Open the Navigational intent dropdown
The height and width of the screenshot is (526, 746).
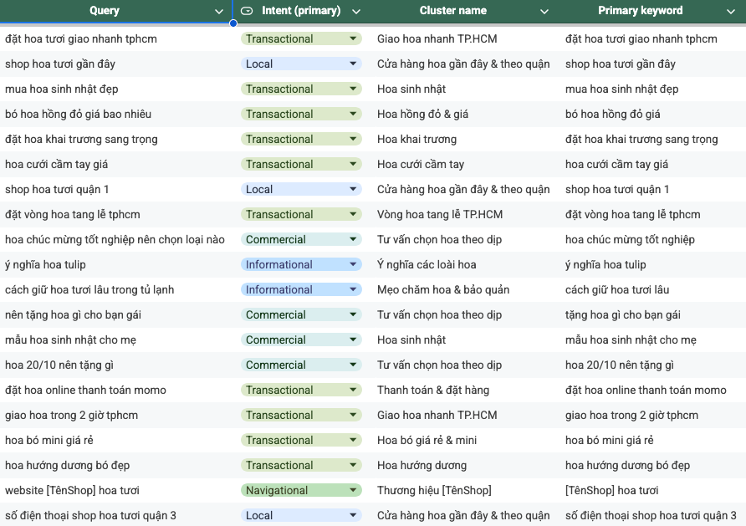click(x=353, y=490)
